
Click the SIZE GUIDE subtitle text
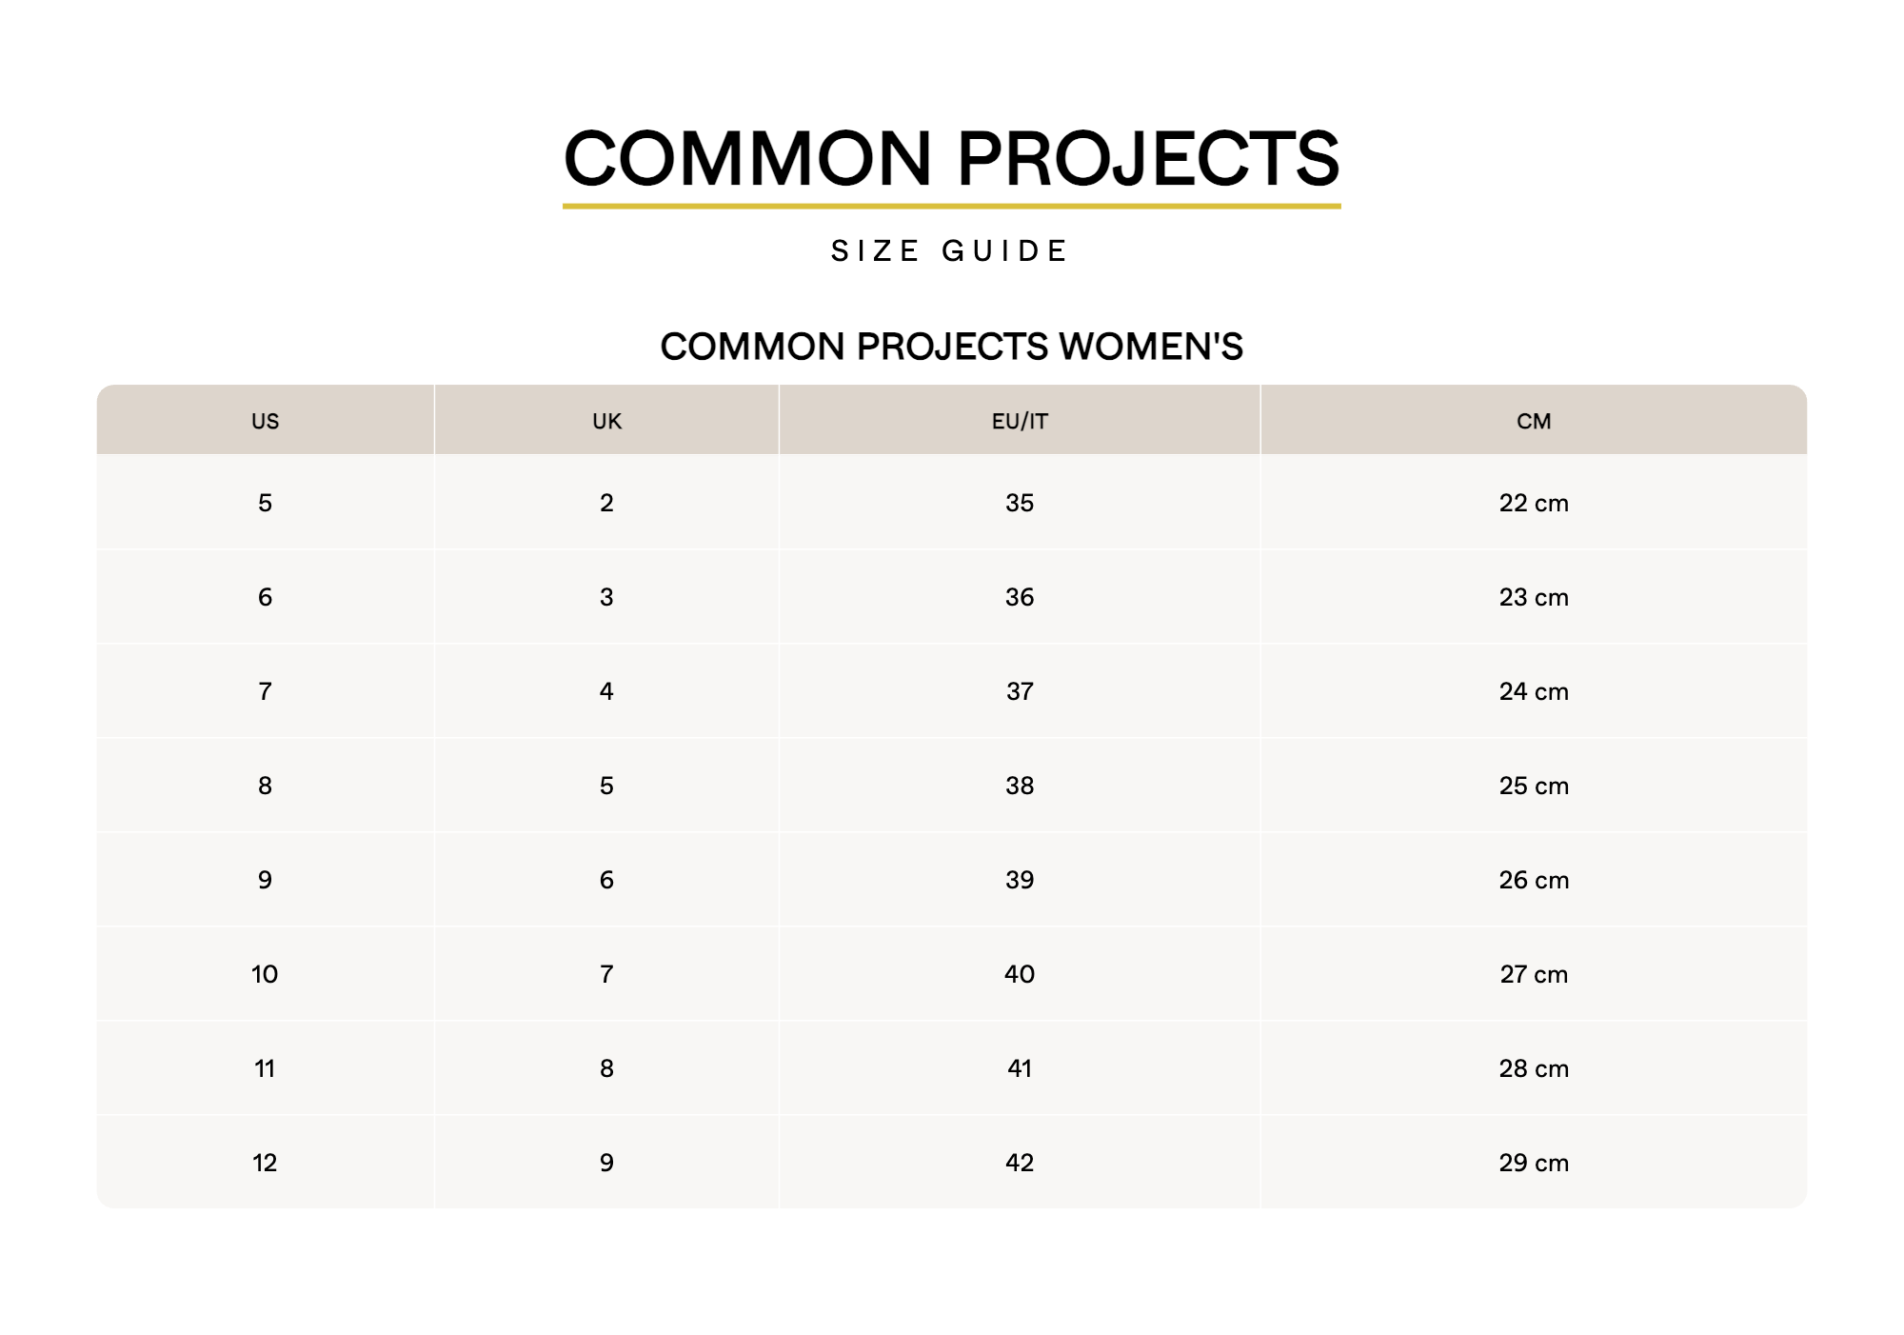[x=950, y=251]
